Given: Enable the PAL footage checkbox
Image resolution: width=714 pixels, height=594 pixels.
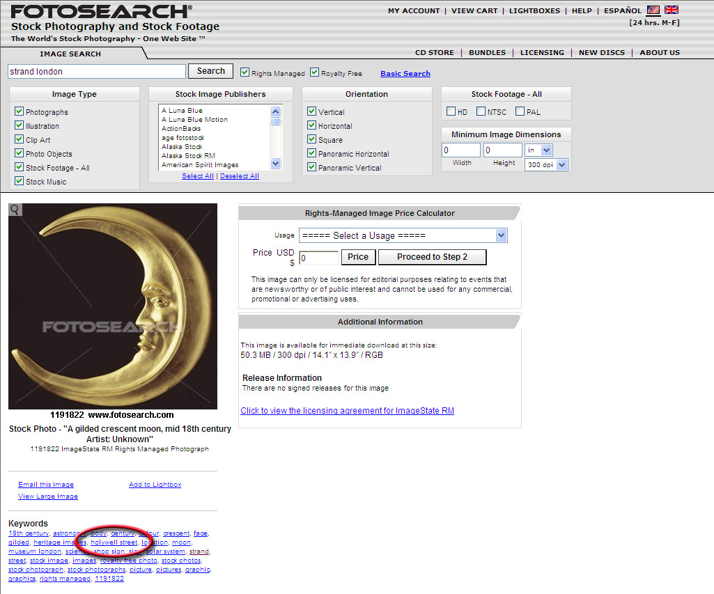Looking at the screenshot, I should 520,111.
